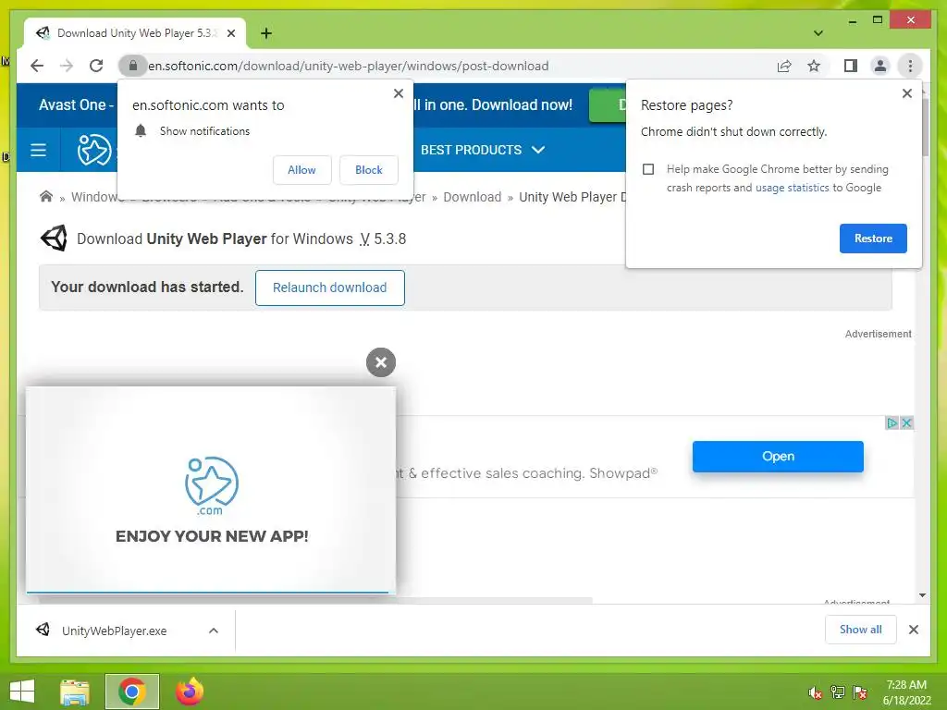Viewport: 947px width, 710px height.
Task: Expand UnityWebPlayer.exe download options chevron
Action: click(214, 630)
